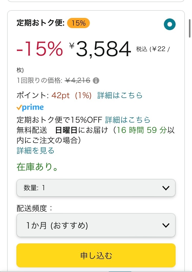
Task: Click the chevron arrow in 1か月 box
Action: coord(166,225)
